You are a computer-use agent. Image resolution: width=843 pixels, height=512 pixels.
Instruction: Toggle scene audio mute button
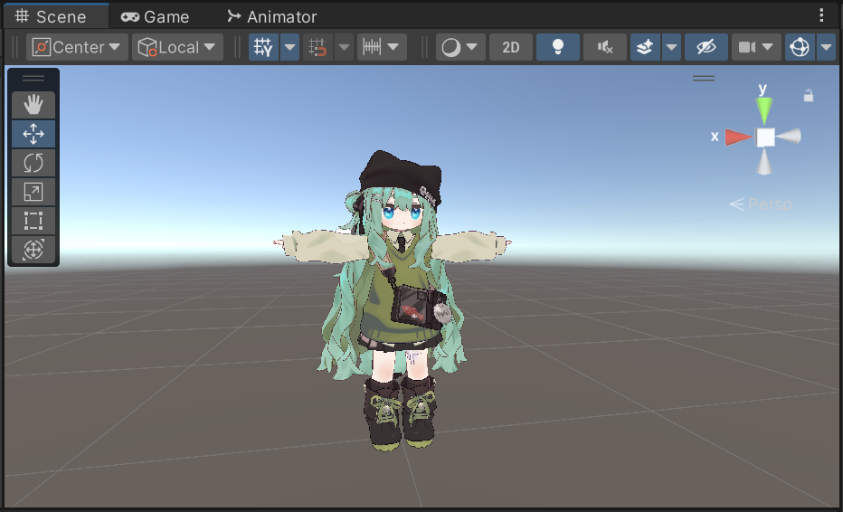[605, 47]
